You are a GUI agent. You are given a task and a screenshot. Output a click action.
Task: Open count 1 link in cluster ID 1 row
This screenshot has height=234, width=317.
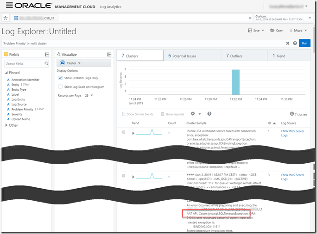tap(169, 133)
